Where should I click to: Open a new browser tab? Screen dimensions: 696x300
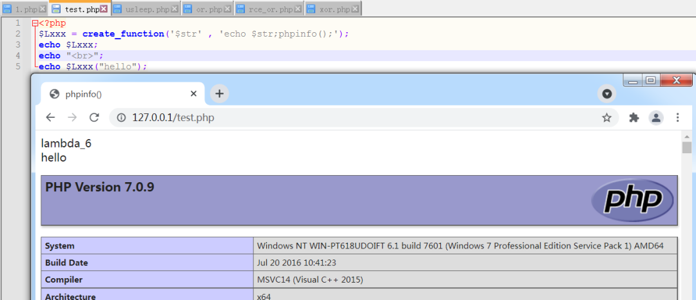coord(219,93)
